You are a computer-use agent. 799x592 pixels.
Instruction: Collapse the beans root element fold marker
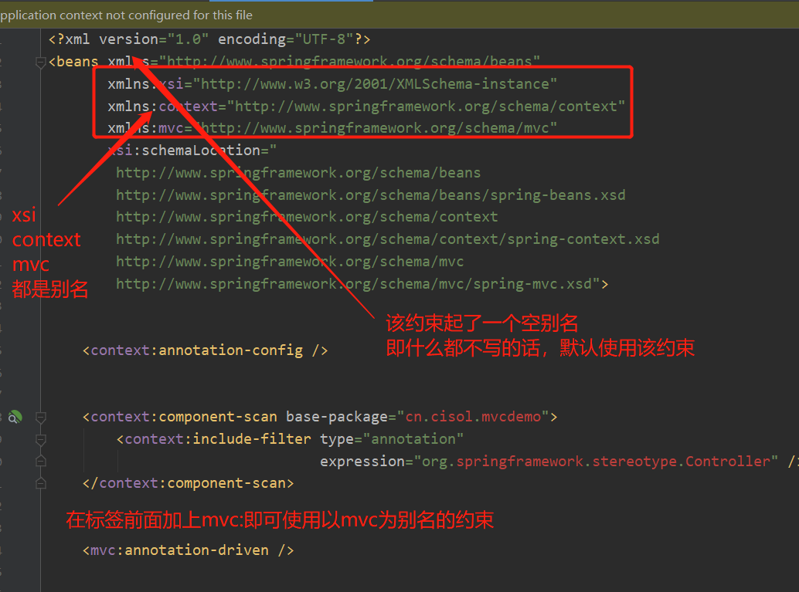[41, 63]
